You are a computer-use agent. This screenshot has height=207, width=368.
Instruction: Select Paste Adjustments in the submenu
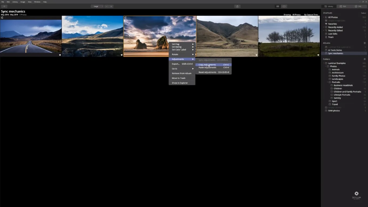207,68
